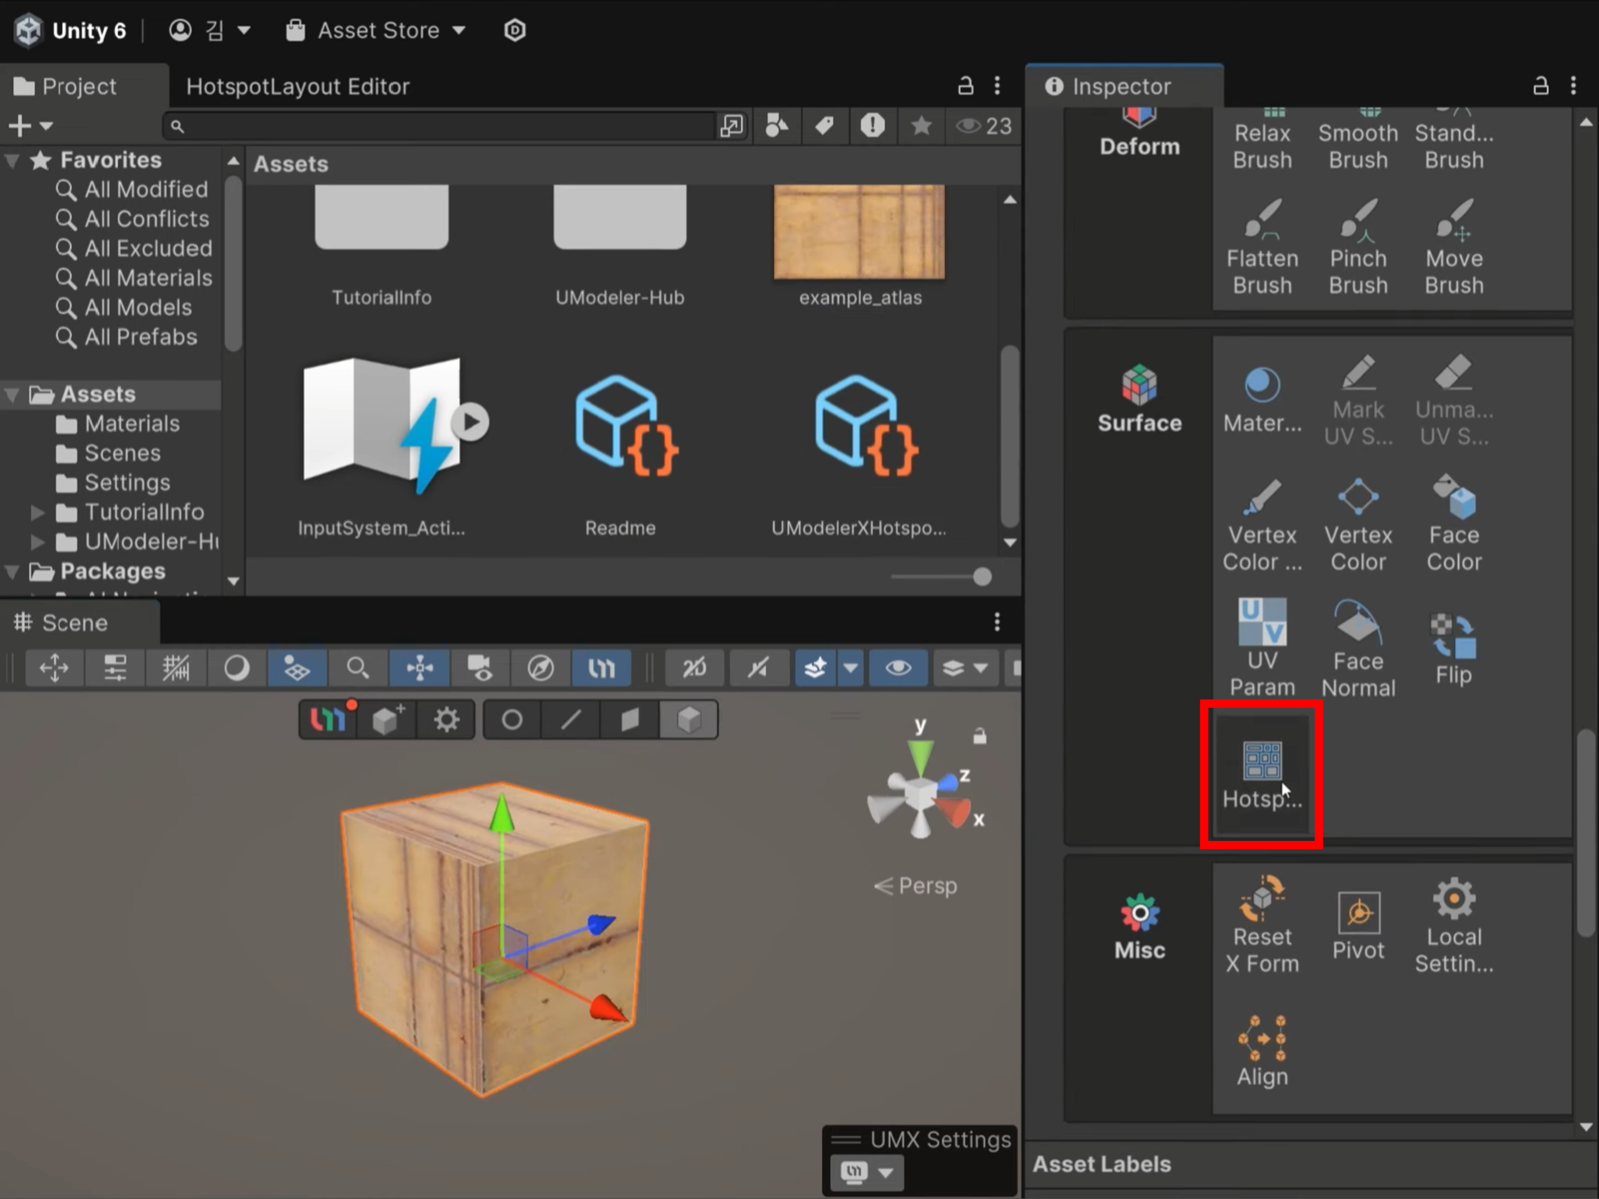Open the create asset plus dropdown

click(30, 126)
